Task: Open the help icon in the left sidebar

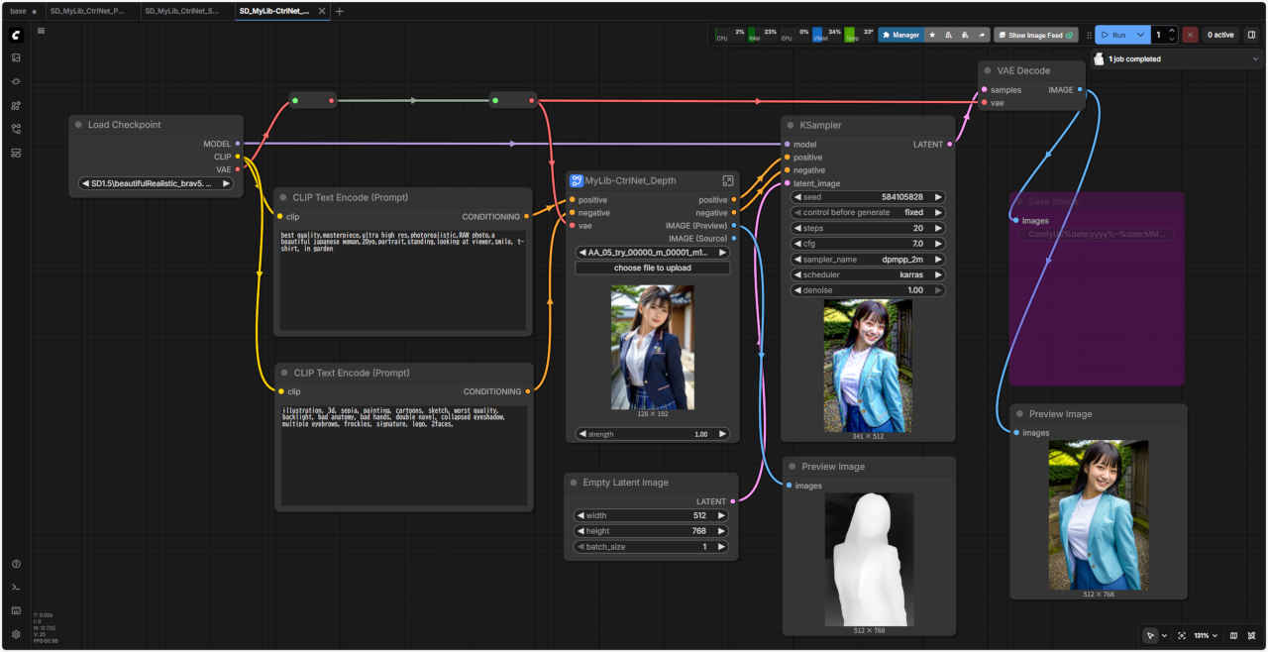Action: click(16, 564)
